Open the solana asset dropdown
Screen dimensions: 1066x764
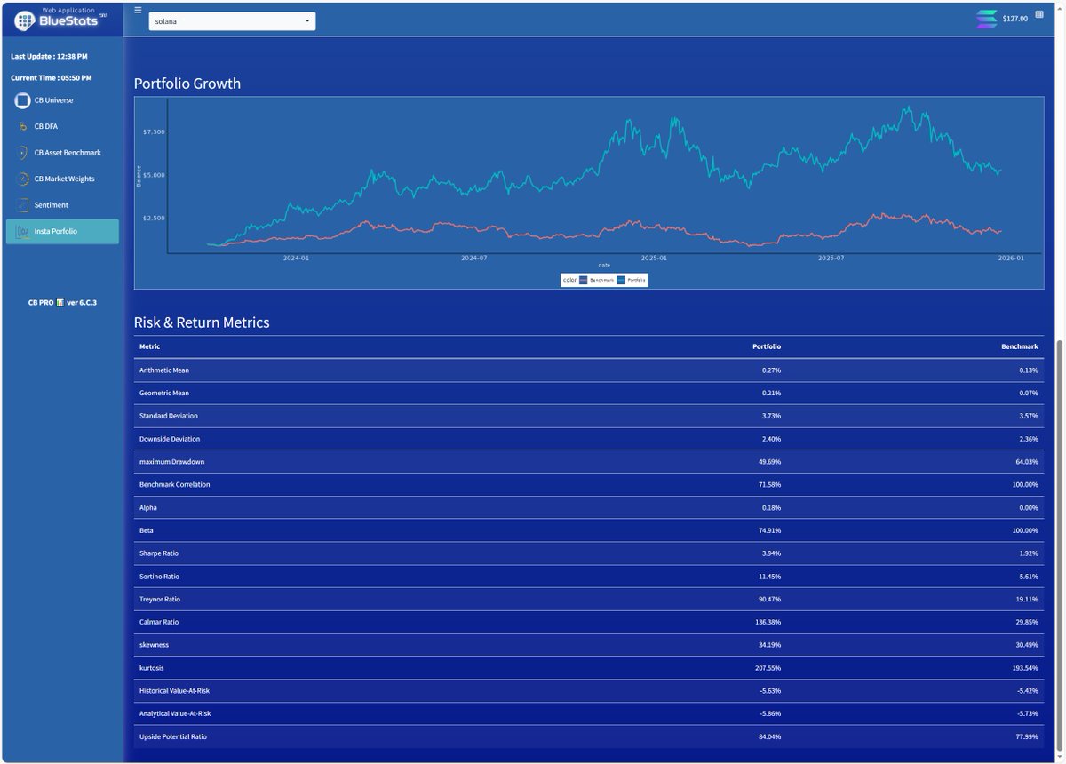point(232,20)
